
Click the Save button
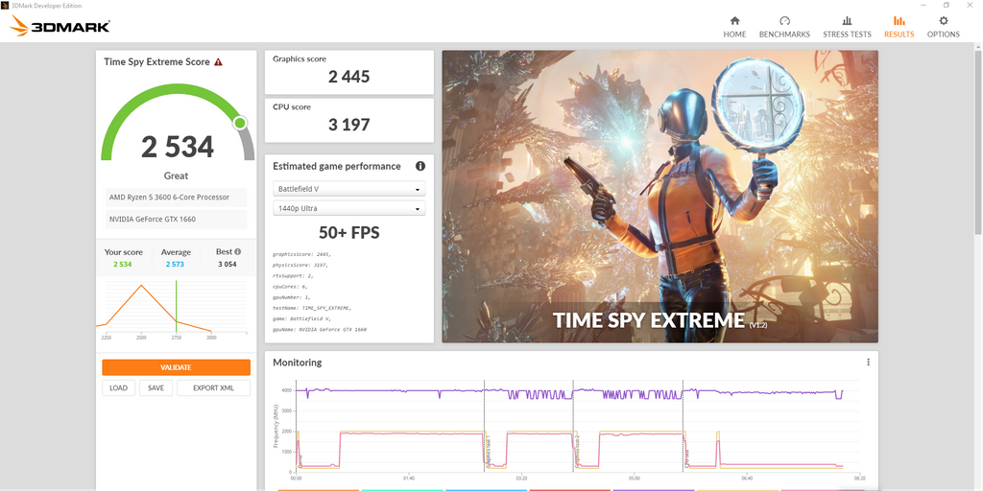[156, 388]
